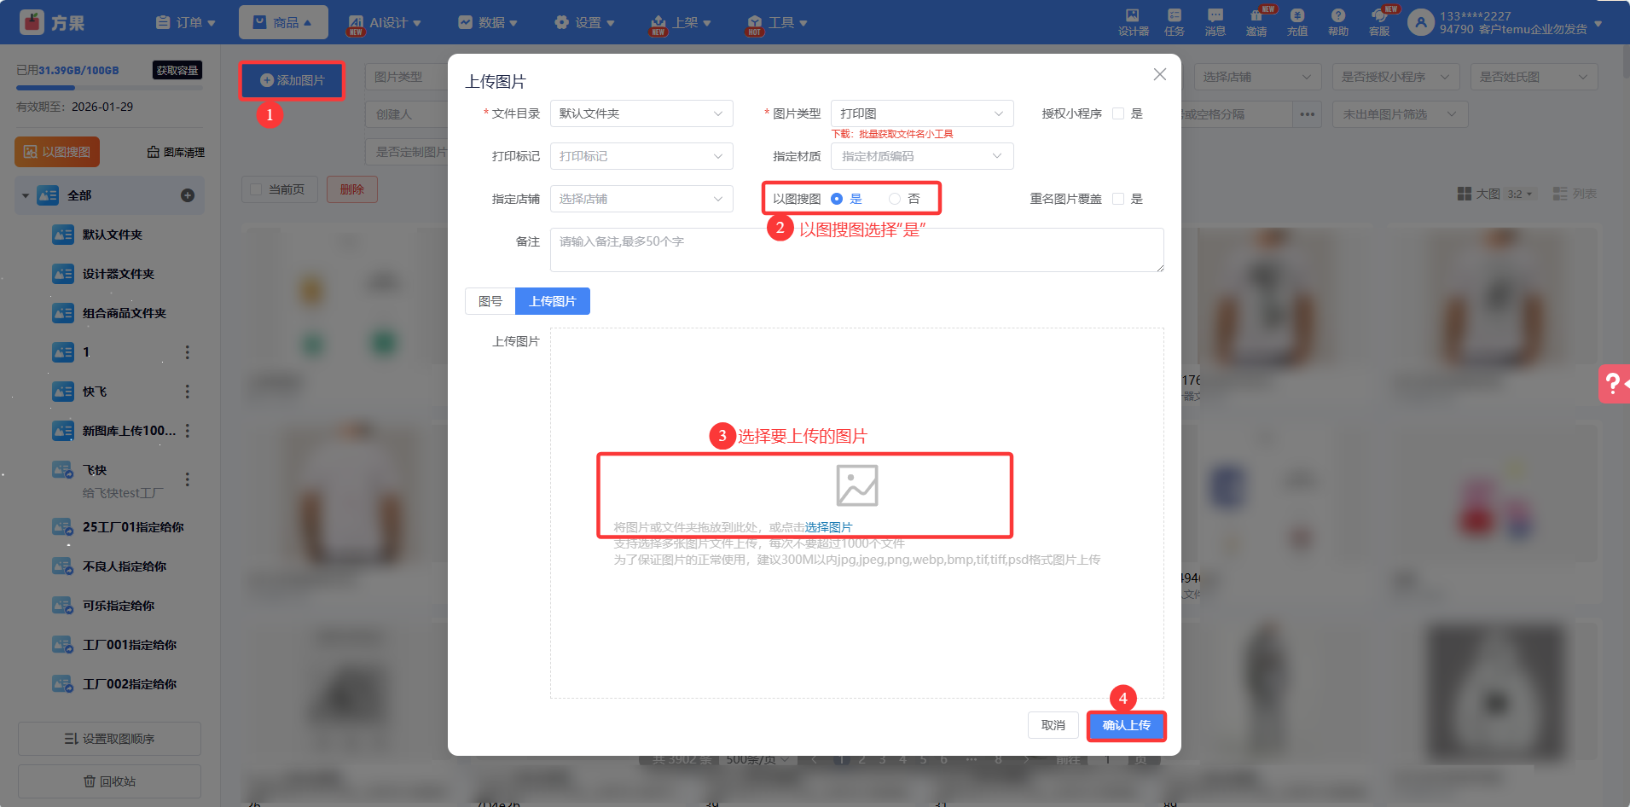Click the 图库清理 cleanup icon

click(154, 152)
